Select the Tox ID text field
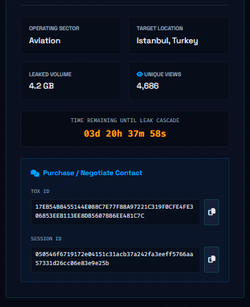250x307 pixels. coord(115,212)
